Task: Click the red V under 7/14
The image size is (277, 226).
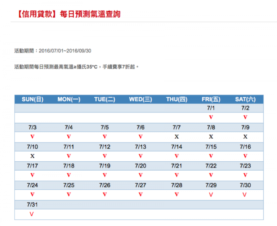Action: [x=177, y=156]
